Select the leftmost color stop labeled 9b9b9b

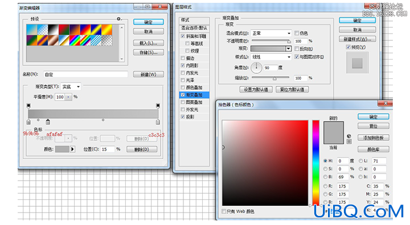28,122
